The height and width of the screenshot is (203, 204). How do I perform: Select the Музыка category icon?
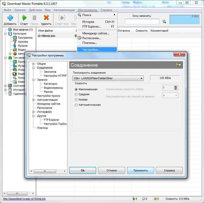click(x=15, y=46)
